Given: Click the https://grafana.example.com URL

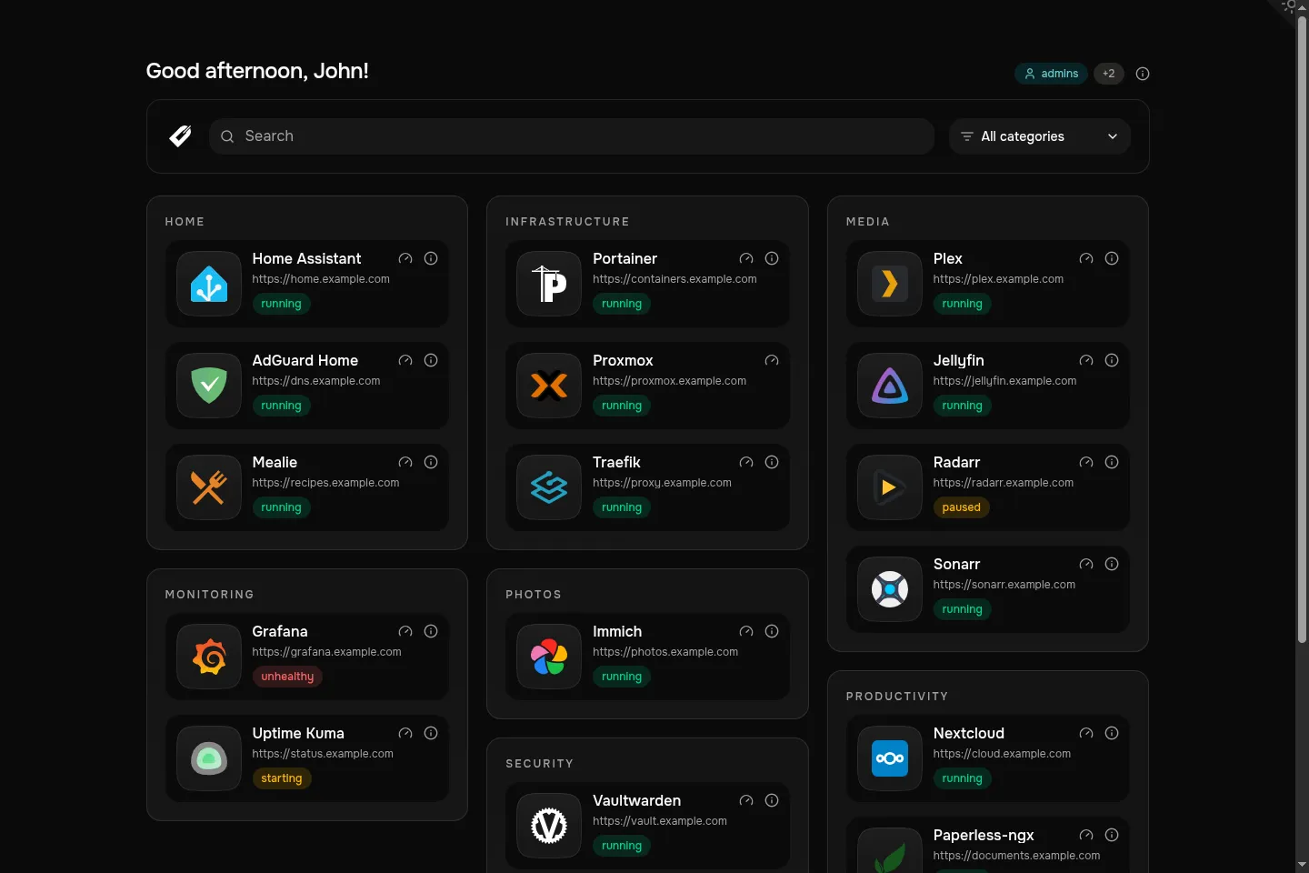Looking at the screenshot, I should [326, 652].
